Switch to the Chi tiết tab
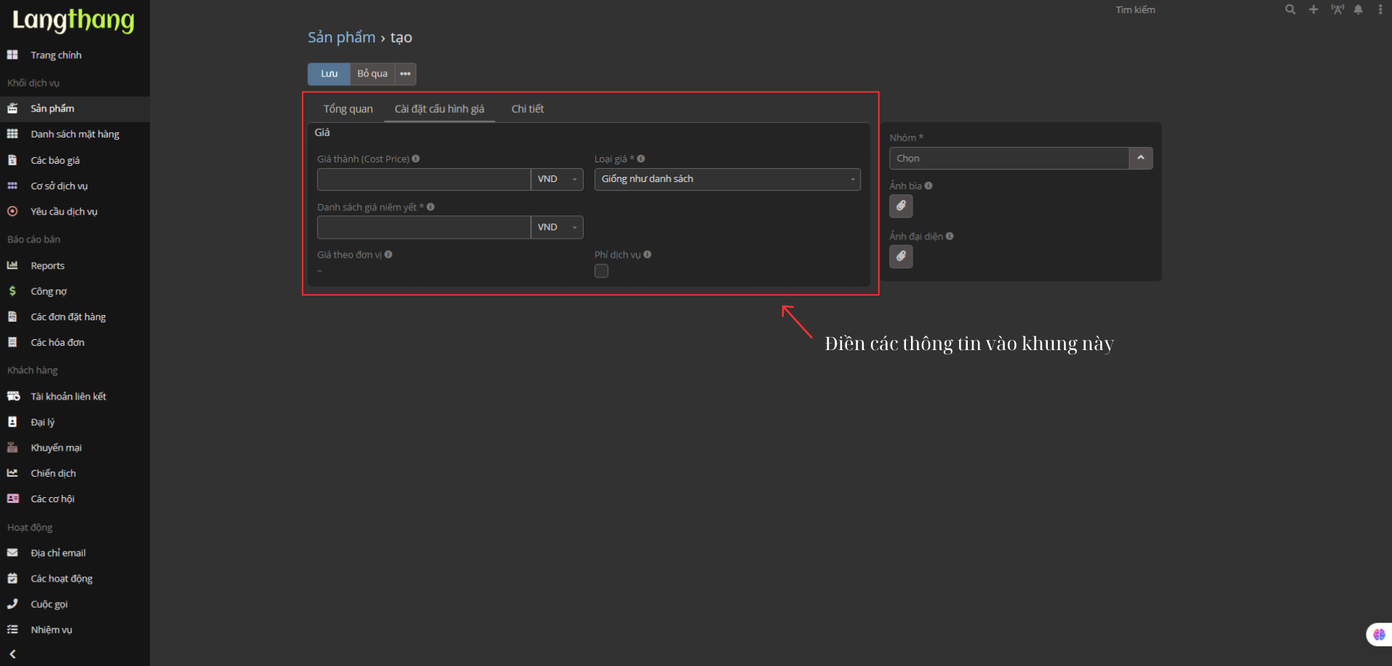 (x=528, y=108)
